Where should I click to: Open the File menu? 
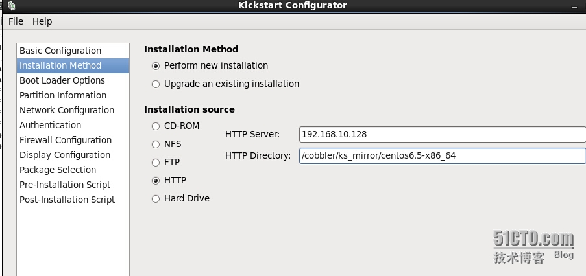16,21
